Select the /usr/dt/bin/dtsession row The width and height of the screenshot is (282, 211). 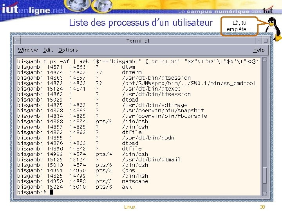pos(104,78)
